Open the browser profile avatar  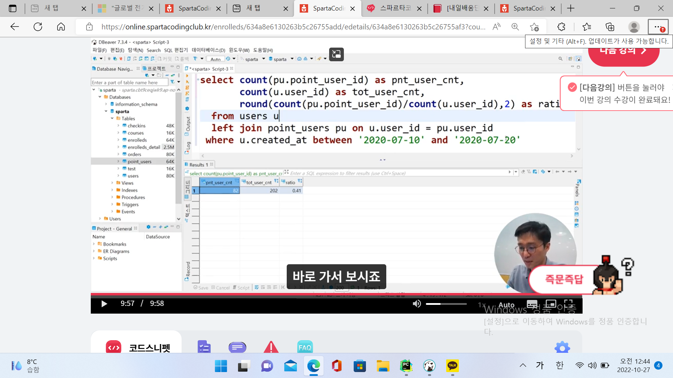tap(634, 27)
